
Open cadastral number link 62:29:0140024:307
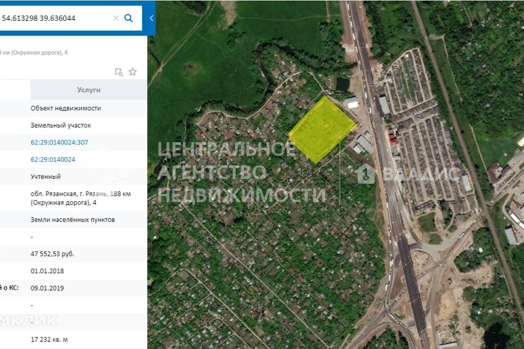(x=59, y=142)
